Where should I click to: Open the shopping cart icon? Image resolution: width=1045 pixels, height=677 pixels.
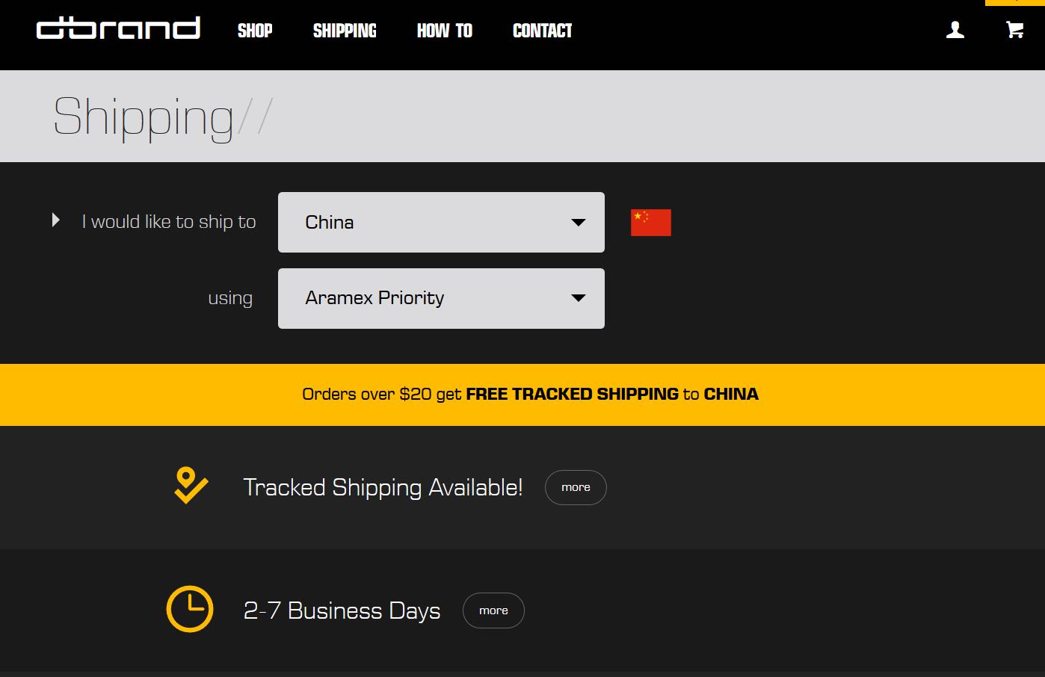1014,30
